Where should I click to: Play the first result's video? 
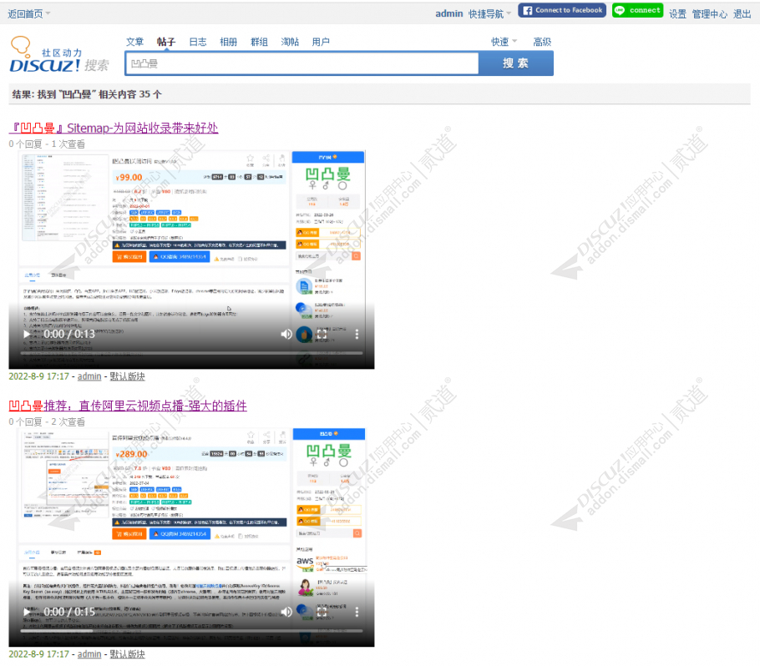click(26, 334)
